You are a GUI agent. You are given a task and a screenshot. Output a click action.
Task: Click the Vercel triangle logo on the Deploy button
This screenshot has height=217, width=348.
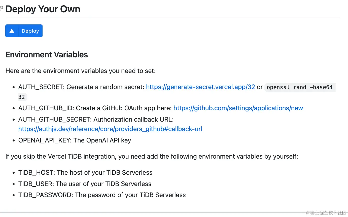pyautogui.click(x=12, y=31)
